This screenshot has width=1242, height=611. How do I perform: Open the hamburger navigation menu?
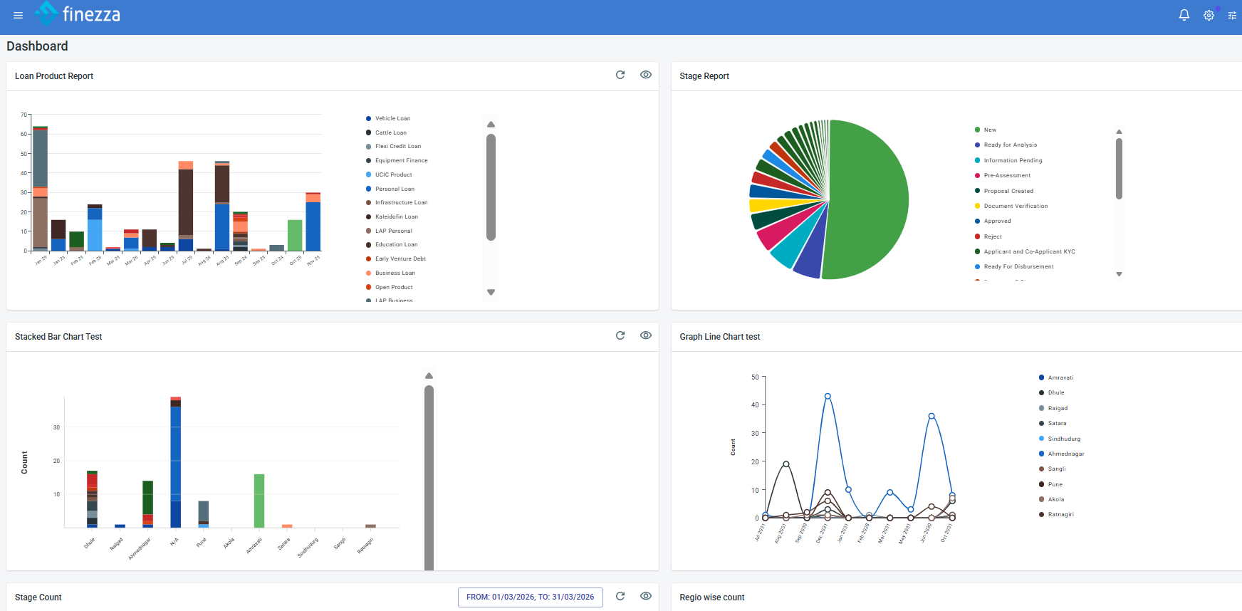[x=18, y=15]
